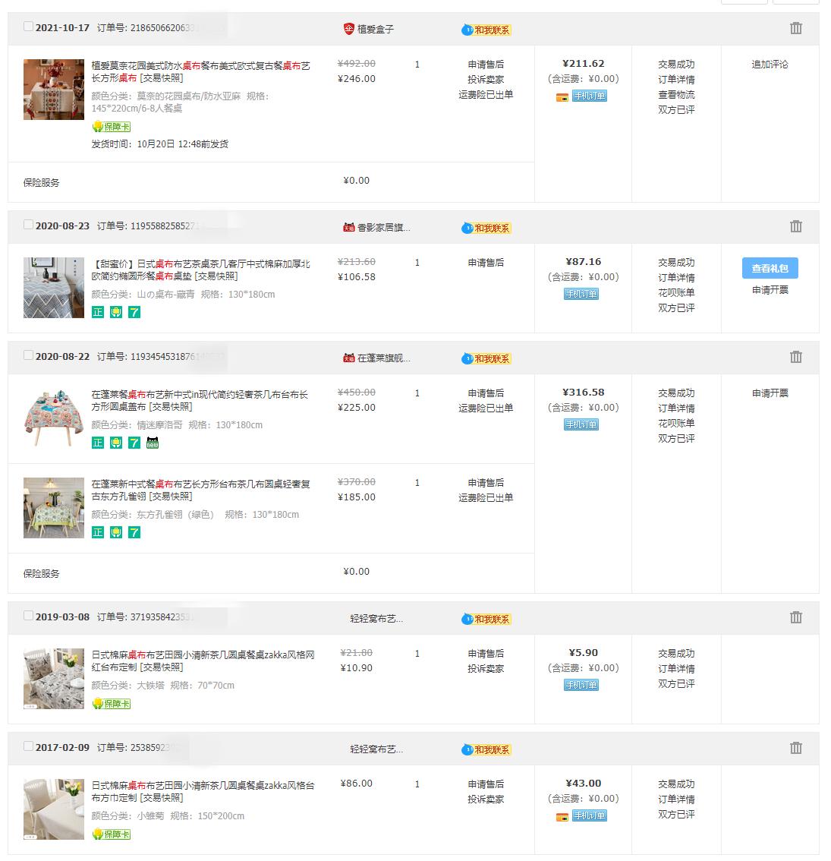The image size is (831, 861).
Task: Delete the 2019-03-08 order with trash icon
Action: [795, 617]
